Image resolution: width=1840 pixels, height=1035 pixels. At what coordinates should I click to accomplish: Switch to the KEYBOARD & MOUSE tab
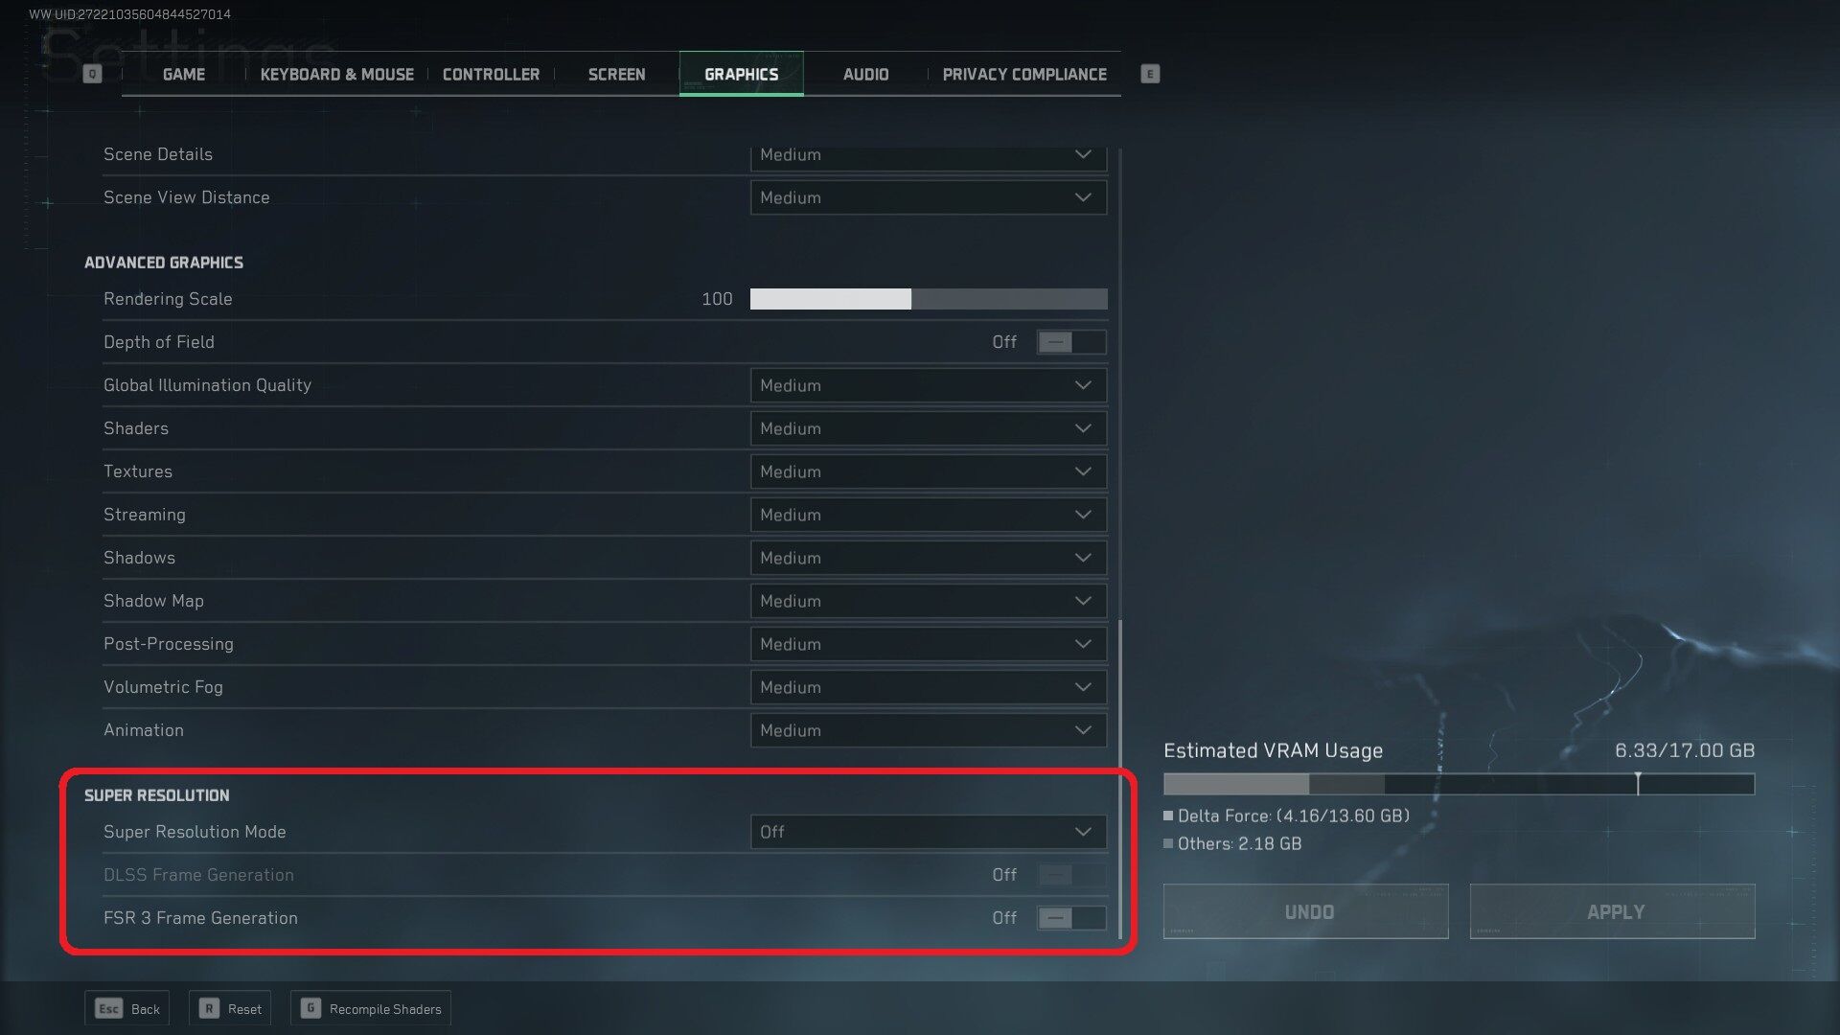coord(336,74)
